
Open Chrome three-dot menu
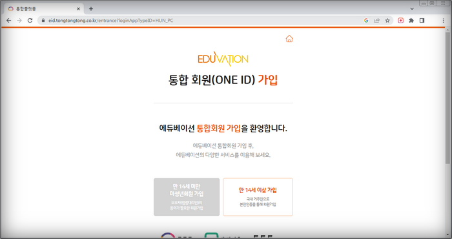(444, 21)
